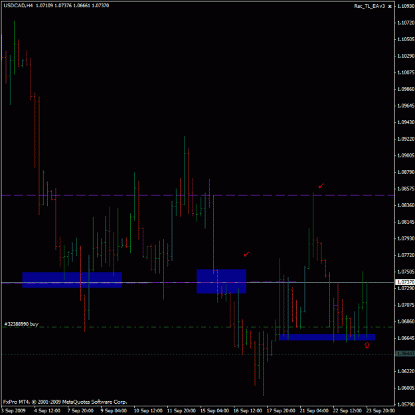Select the thin blue rectangle near 1.06645
The height and width of the screenshot is (415, 415).
[327, 337]
